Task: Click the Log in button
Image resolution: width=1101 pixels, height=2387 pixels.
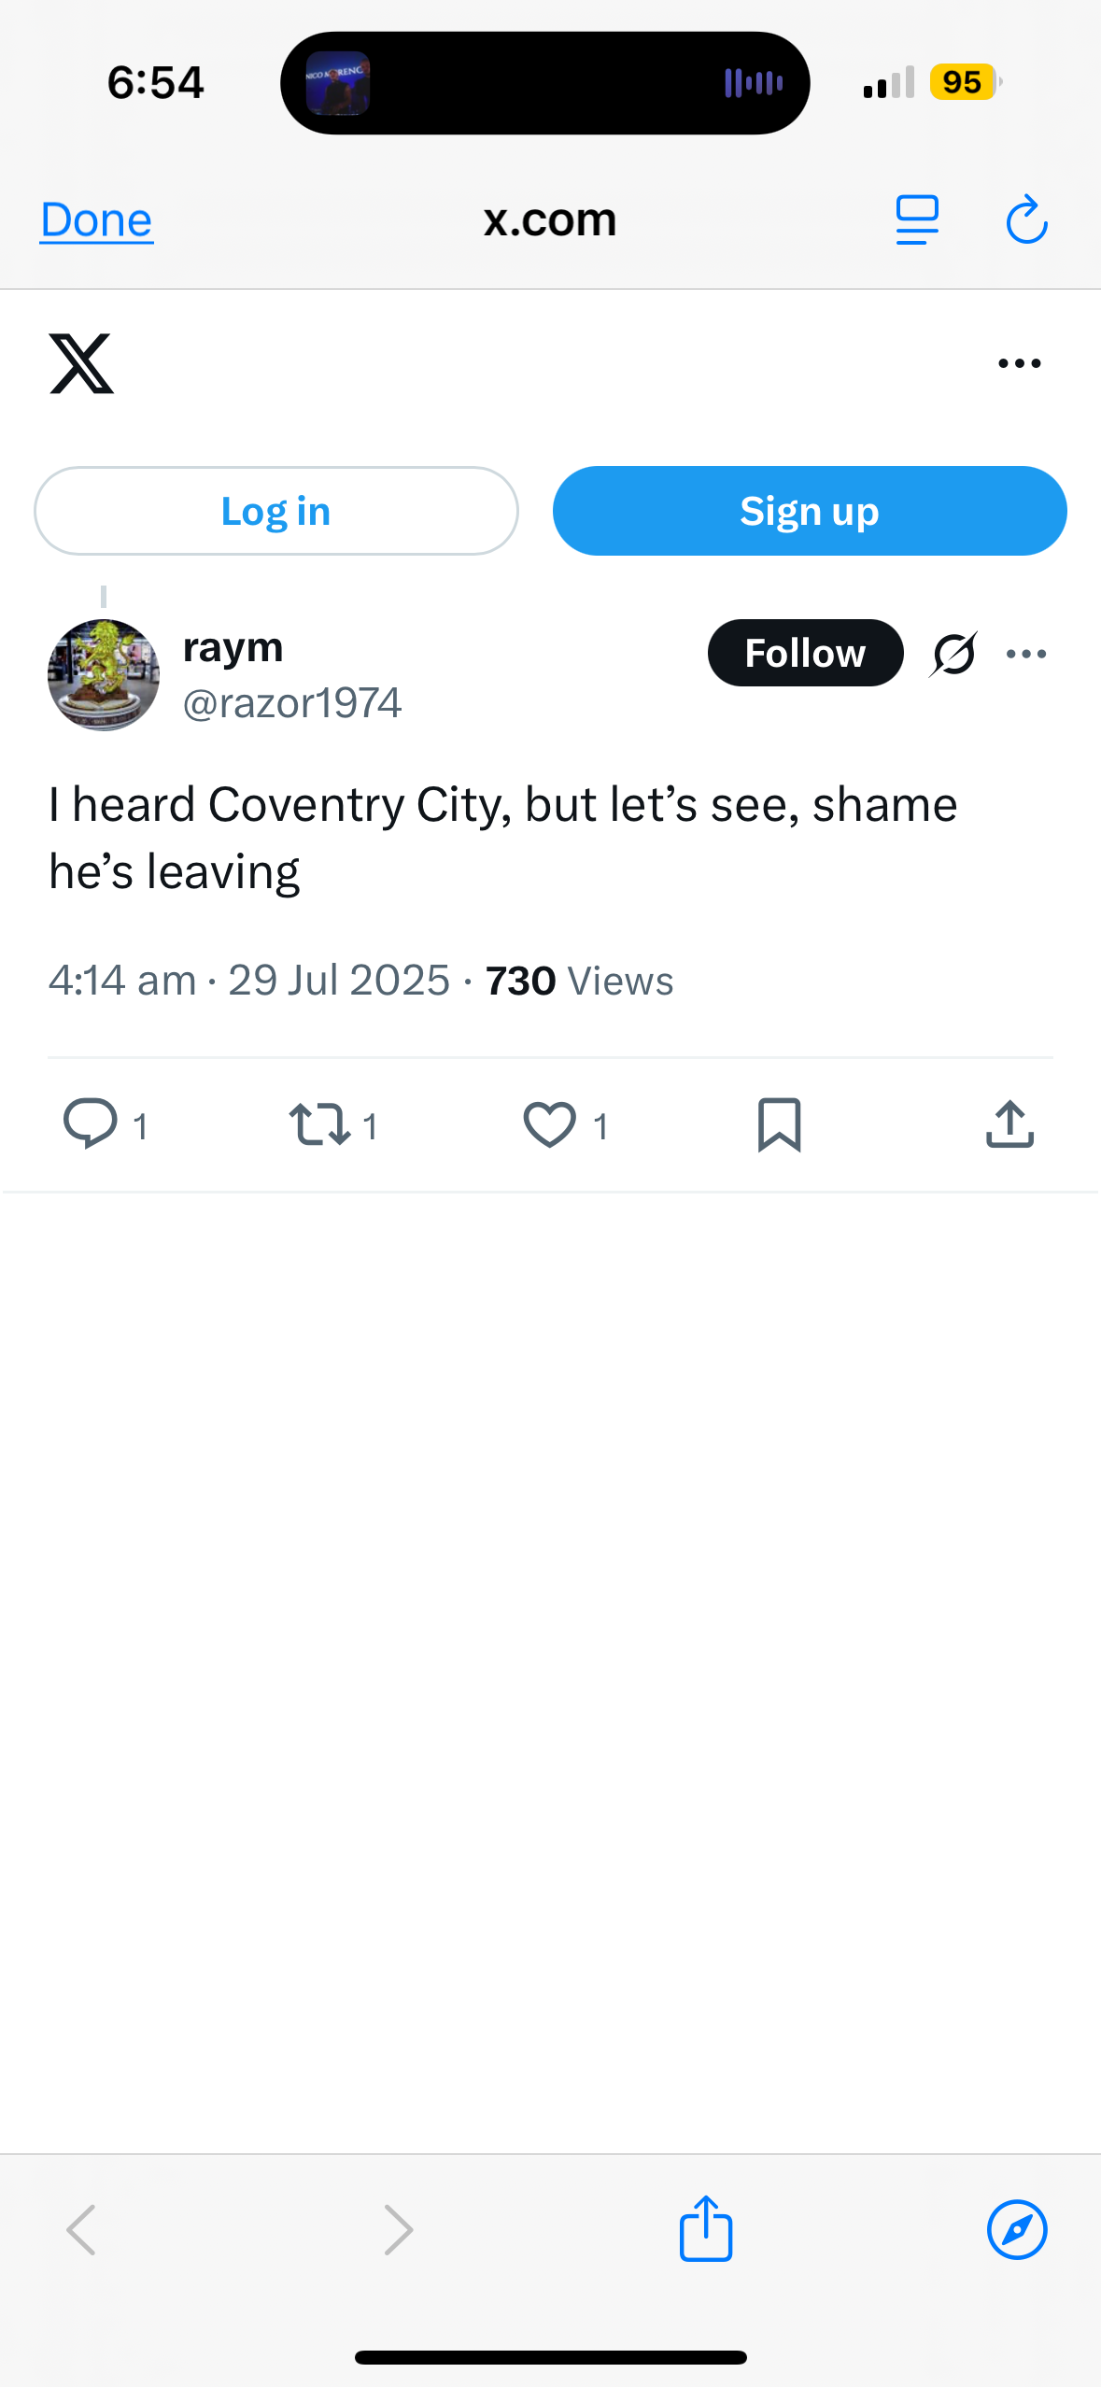Action: click(x=276, y=511)
